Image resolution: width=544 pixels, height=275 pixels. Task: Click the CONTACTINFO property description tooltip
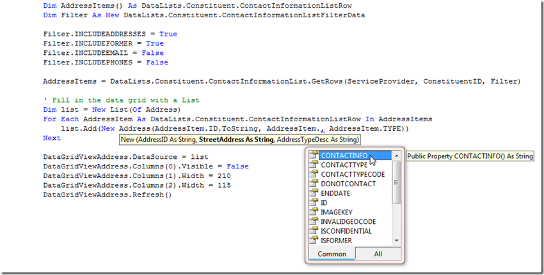(x=470, y=156)
